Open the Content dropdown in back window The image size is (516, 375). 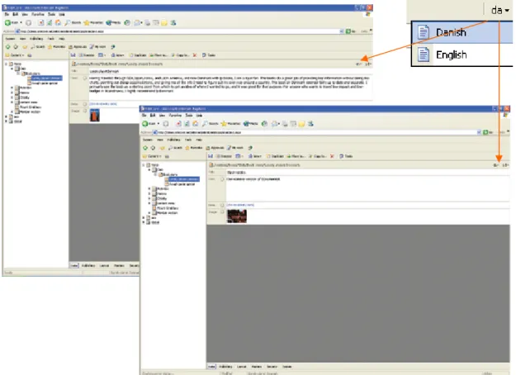(x=15, y=55)
